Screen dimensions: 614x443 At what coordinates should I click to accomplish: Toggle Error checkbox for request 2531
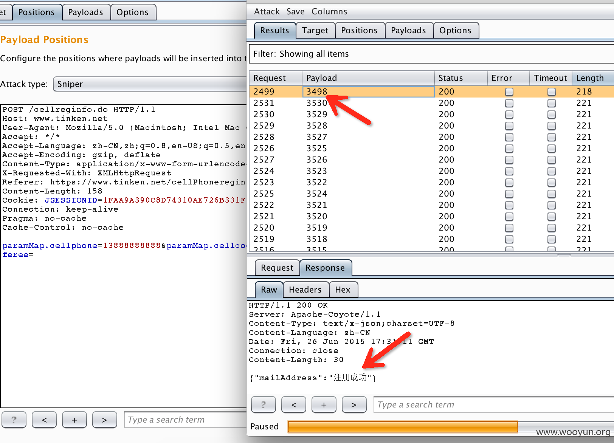point(509,103)
